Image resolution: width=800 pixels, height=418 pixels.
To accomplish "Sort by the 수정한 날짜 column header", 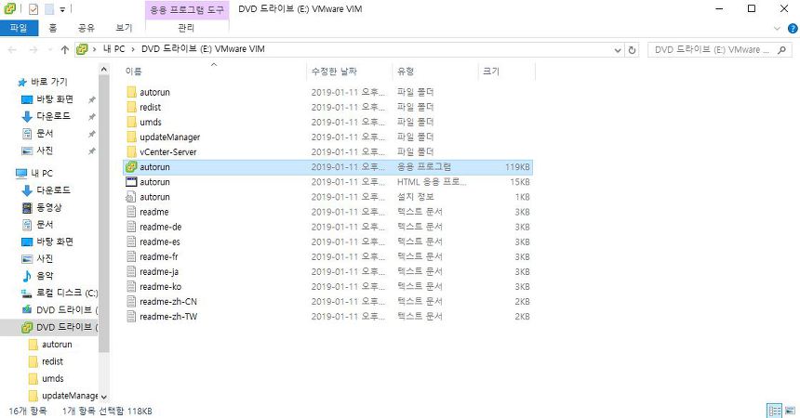I will (334, 72).
